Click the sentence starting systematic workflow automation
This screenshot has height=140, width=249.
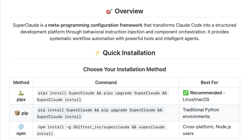pos(125,38)
